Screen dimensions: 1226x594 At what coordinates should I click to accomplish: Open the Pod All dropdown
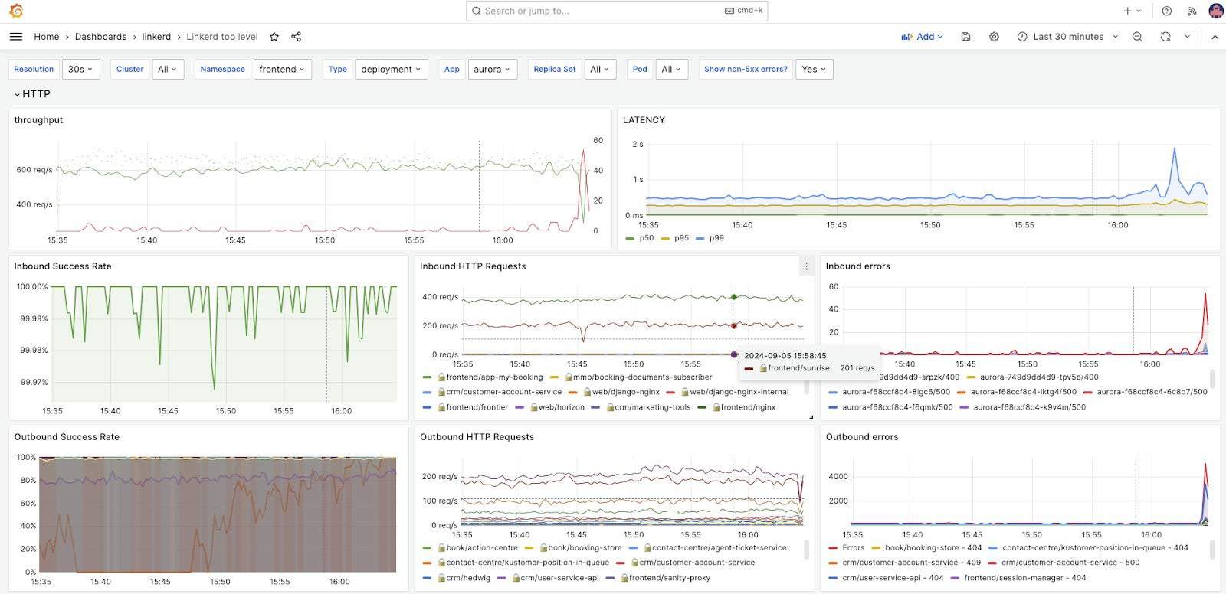click(672, 69)
